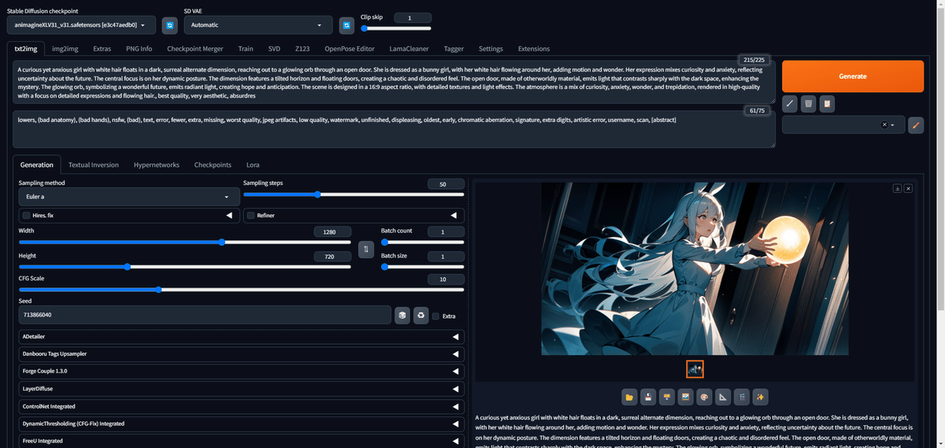Focus the Height value box showing 720
The width and height of the screenshot is (945, 448).
[332, 257]
